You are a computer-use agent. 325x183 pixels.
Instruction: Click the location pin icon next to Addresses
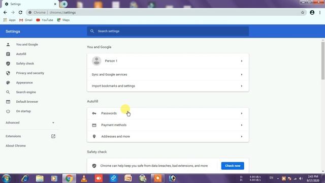pos(94,136)
